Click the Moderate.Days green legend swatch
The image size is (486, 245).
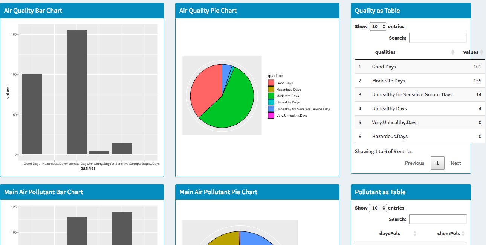click(x=271, y=96)
